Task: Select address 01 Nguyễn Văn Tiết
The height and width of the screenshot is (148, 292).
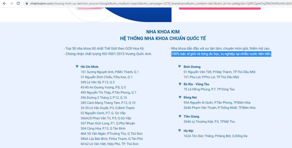Action: tap(220, 72)
